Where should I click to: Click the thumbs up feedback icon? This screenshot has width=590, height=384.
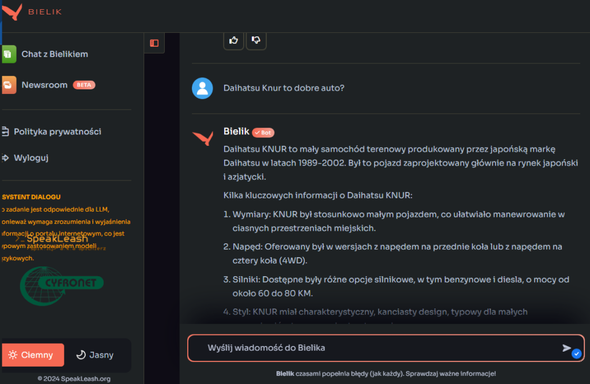coord(233,40)
